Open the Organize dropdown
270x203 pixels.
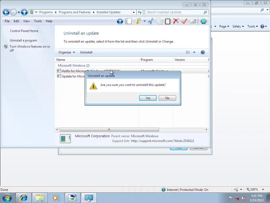coord(67,52)
